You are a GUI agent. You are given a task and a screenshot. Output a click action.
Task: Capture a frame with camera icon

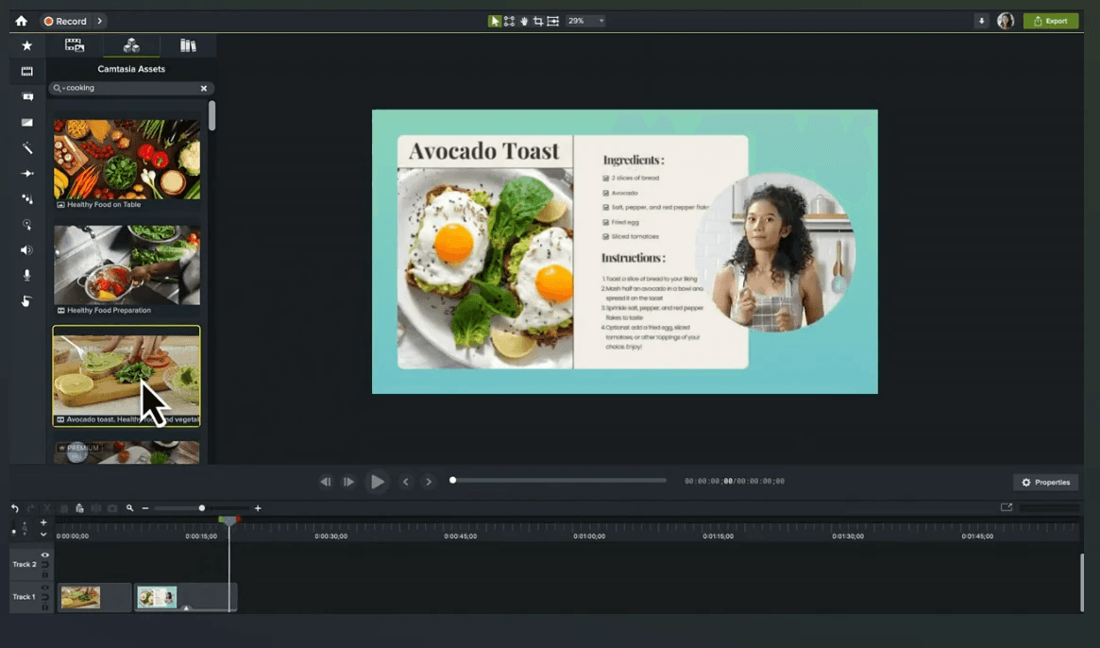pos(112,508)
